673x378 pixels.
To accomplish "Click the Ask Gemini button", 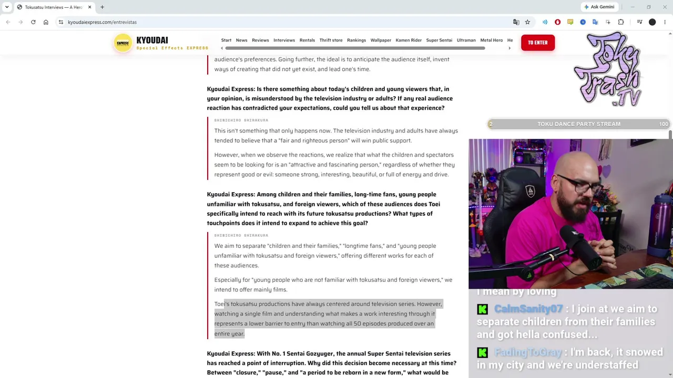I will pyautogui.click(x=599, y=7).
